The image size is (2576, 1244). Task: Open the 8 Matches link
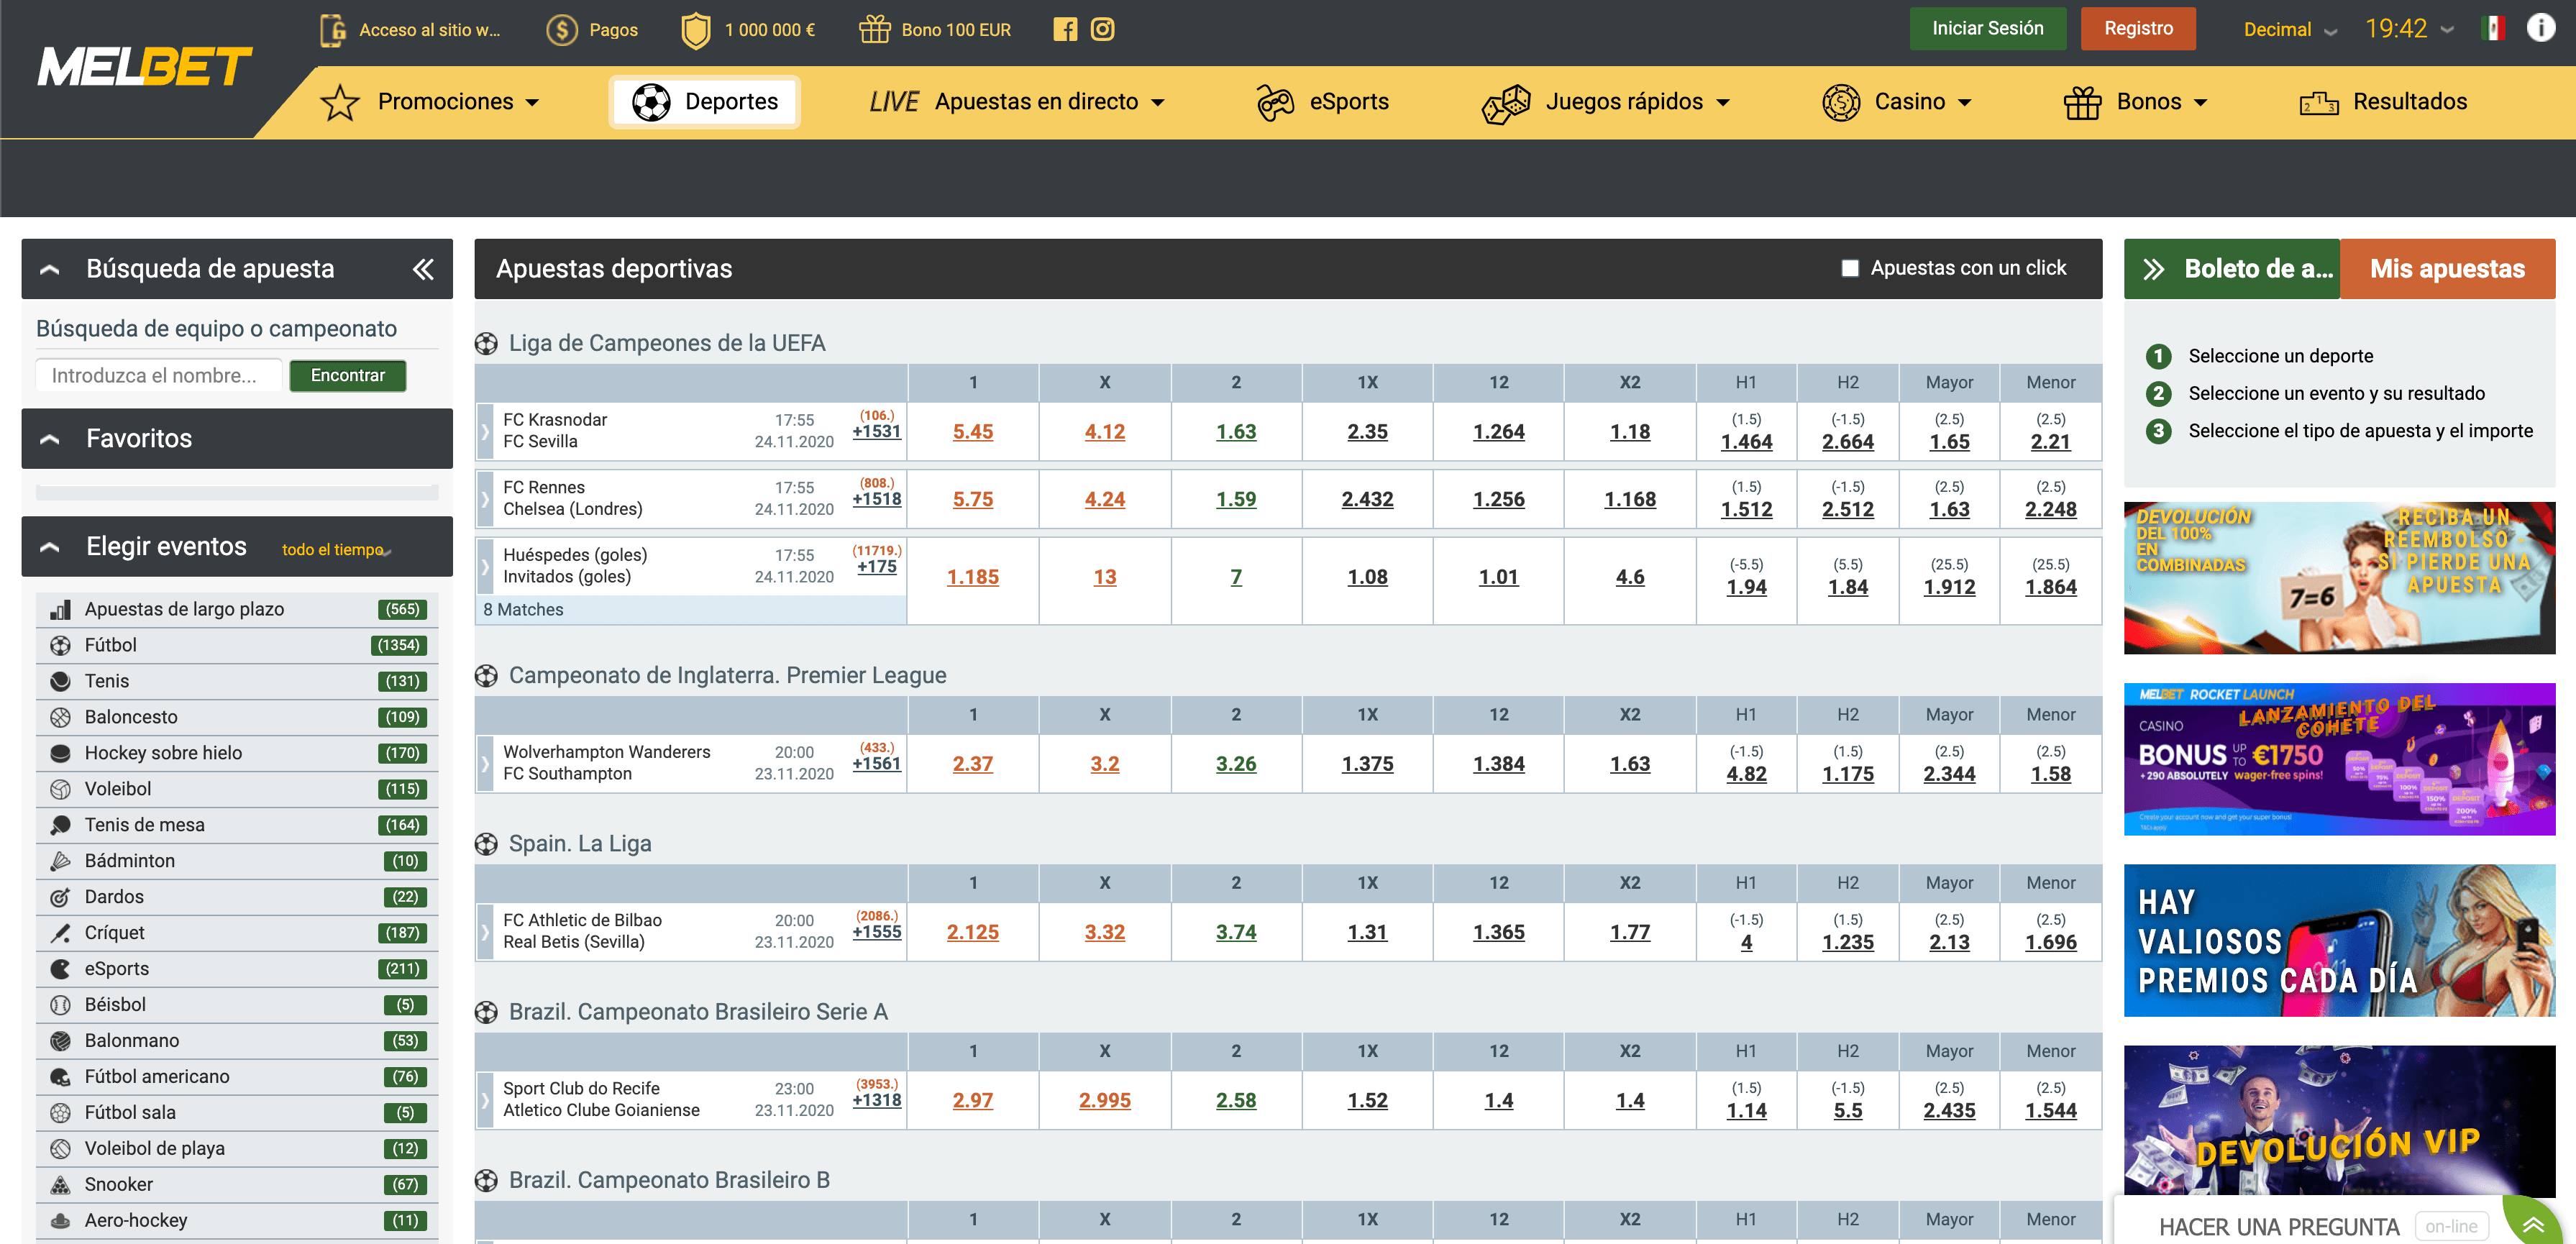coord(523,610)
